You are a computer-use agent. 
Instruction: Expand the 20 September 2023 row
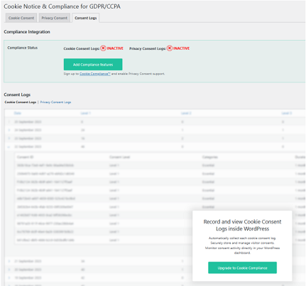pyautogui.click(x=9, y=270)
